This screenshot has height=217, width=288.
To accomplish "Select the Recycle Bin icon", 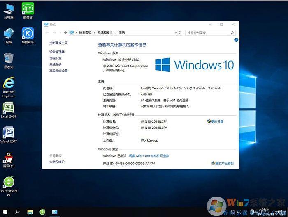I will tap(9, 59).
